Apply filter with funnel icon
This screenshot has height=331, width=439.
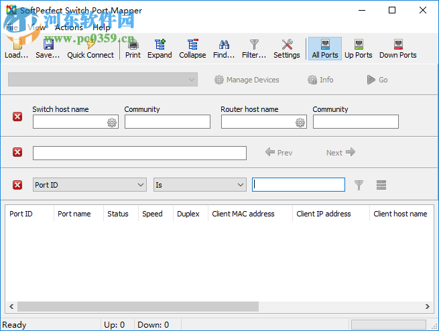click(x=359, y=185)
